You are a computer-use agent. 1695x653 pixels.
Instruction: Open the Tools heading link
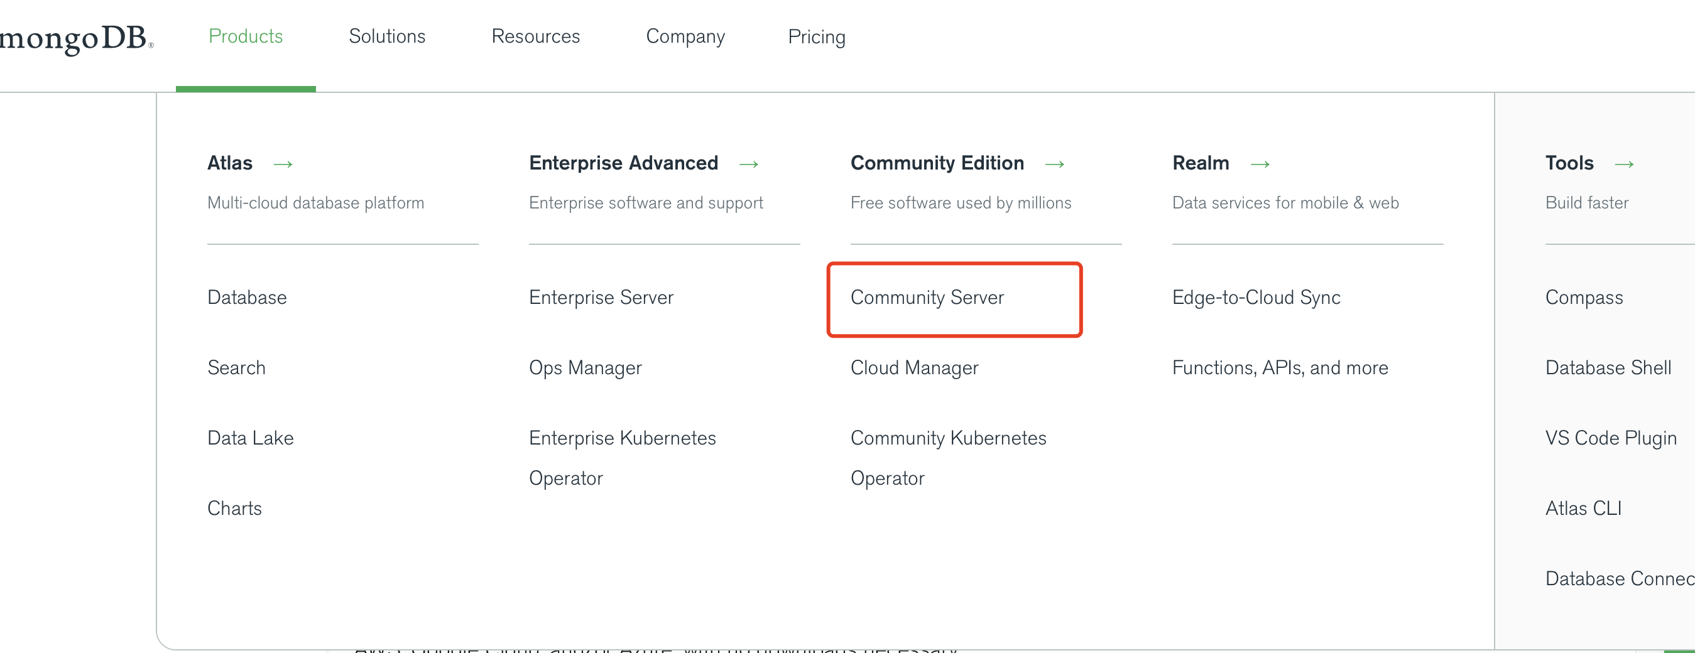[x=1569, y=163]
